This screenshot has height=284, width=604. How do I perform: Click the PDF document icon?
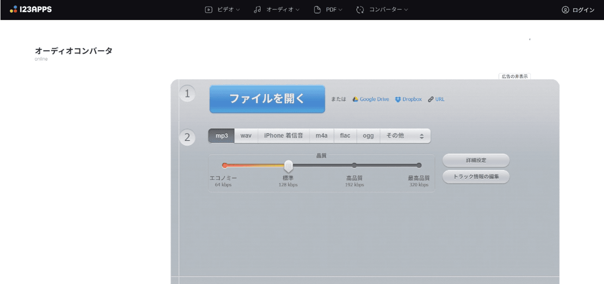tap(317, 9)
